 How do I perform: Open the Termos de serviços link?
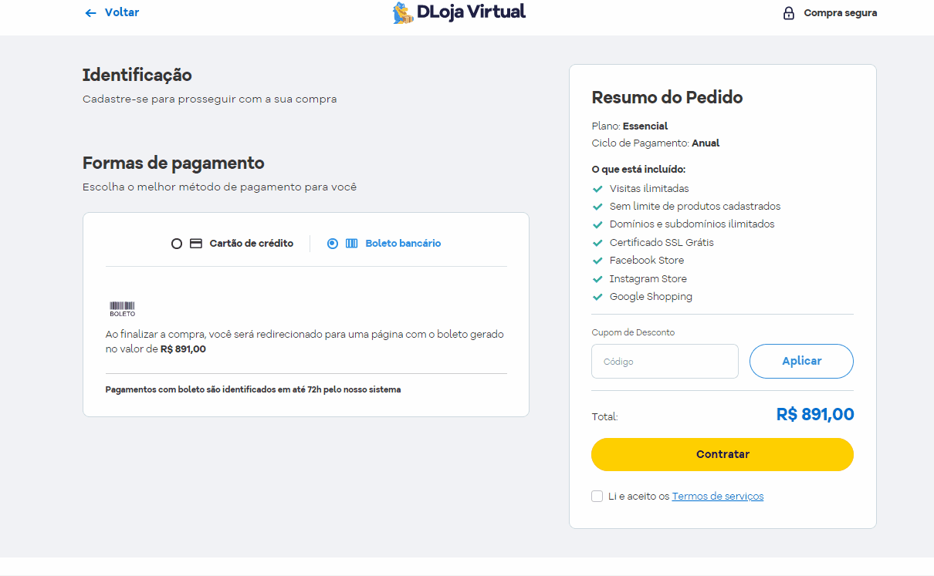(718, 497)
